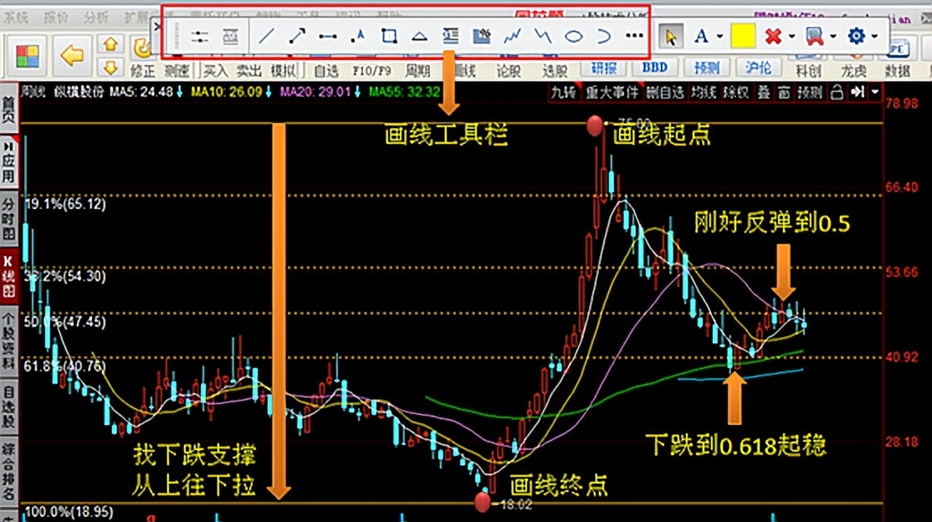Click the red X delete drawings icon
The image size is (932, 522).
pyautogui.click(x=773, y=35)
